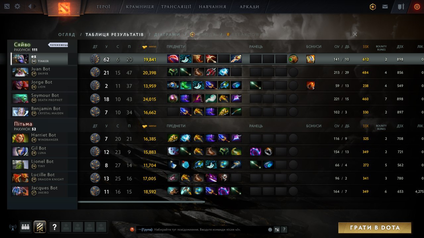Click the emoticon smiley in chat box
424x238 pixels.
(x=270, y=229)
